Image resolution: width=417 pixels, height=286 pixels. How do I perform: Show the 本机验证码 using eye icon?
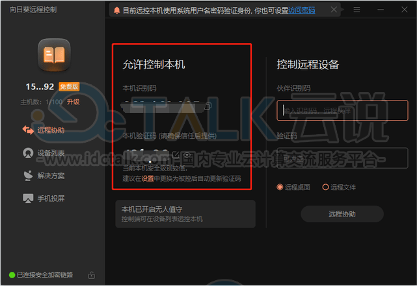tap(187, 155)
